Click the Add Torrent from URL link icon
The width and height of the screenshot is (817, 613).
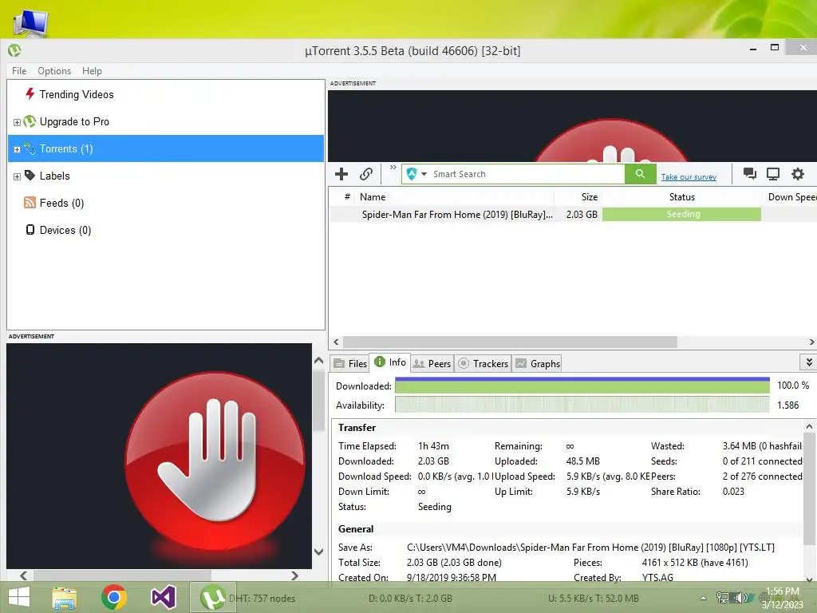[x=366, y=174]
